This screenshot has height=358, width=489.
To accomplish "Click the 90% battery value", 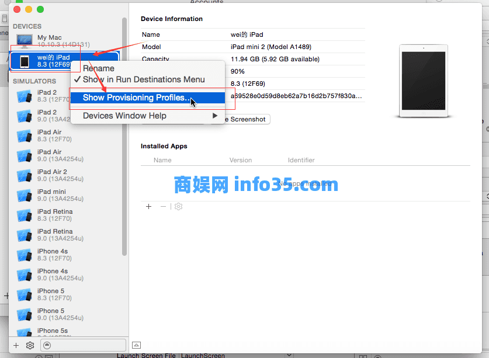I will click(x=237, y=71).
